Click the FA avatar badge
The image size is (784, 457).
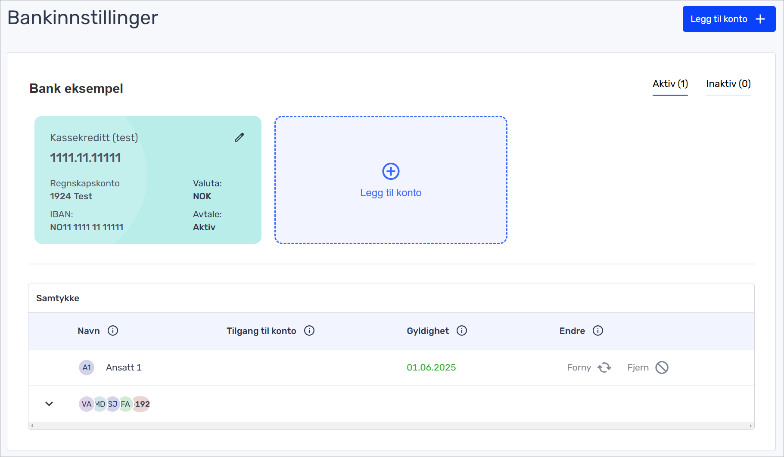(125, 404)
